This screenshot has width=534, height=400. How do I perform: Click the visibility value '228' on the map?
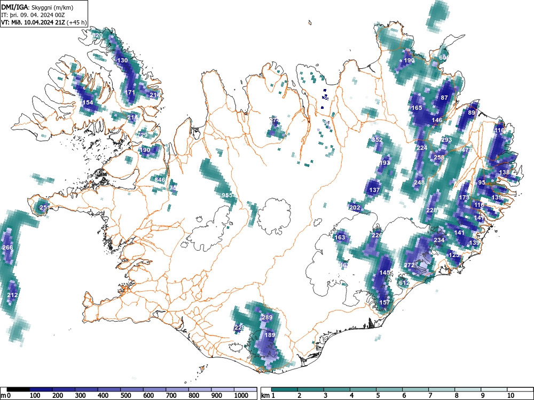[431, 210]
